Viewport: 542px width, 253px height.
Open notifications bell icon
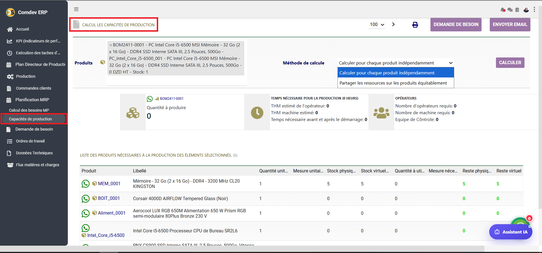(503, 10)
